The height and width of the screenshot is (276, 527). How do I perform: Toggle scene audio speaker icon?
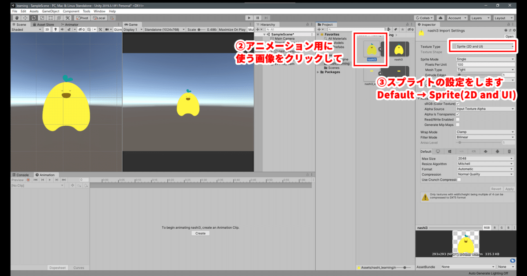(x=62, y=29)
